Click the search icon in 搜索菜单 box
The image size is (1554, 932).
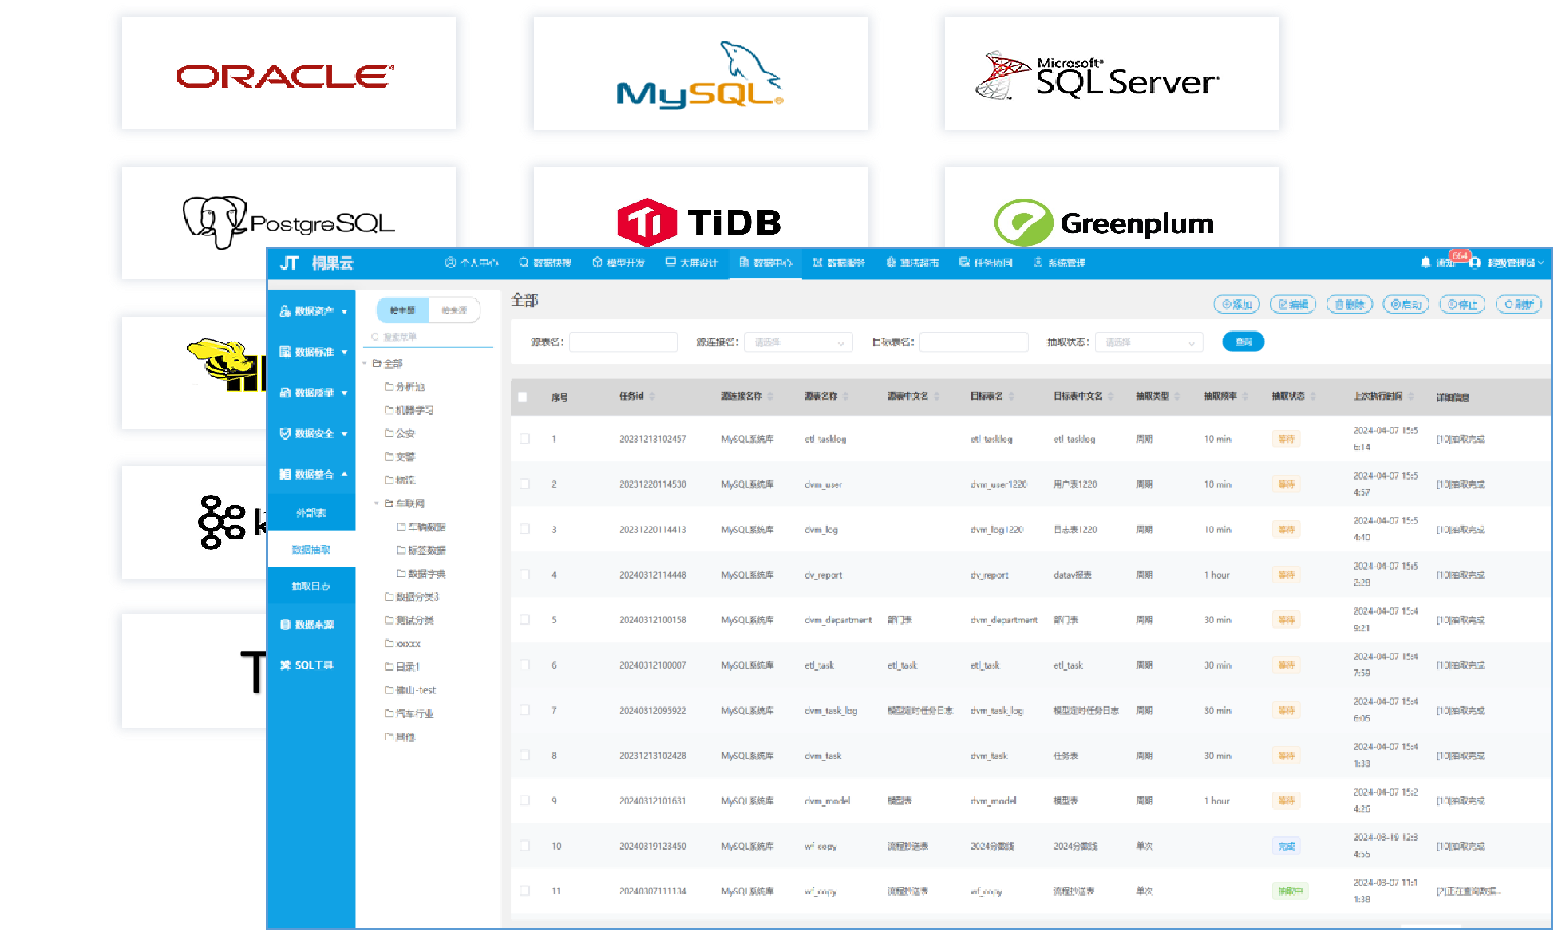375,337
